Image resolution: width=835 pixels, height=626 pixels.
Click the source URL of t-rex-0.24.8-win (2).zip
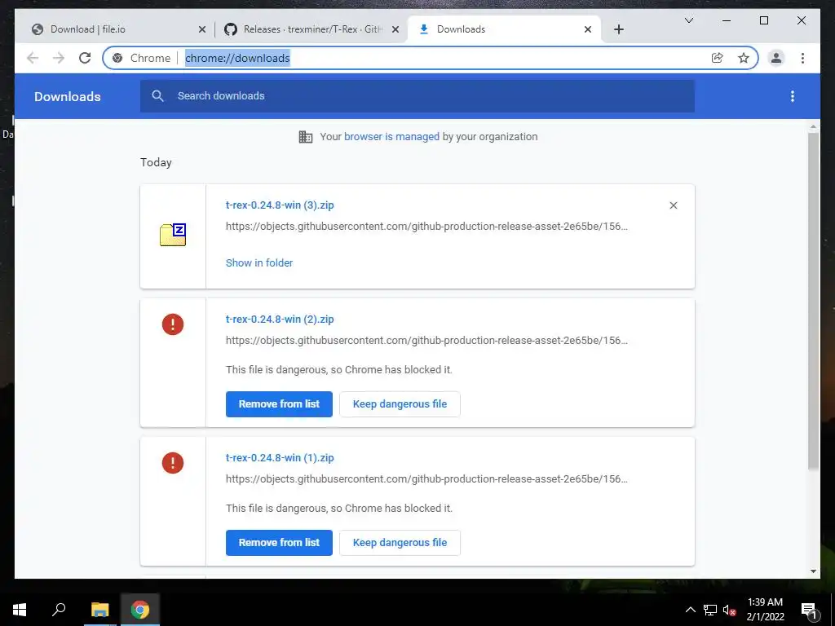click(426, 341)
